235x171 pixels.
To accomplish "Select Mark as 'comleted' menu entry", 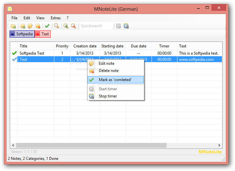I will (116, 80).
